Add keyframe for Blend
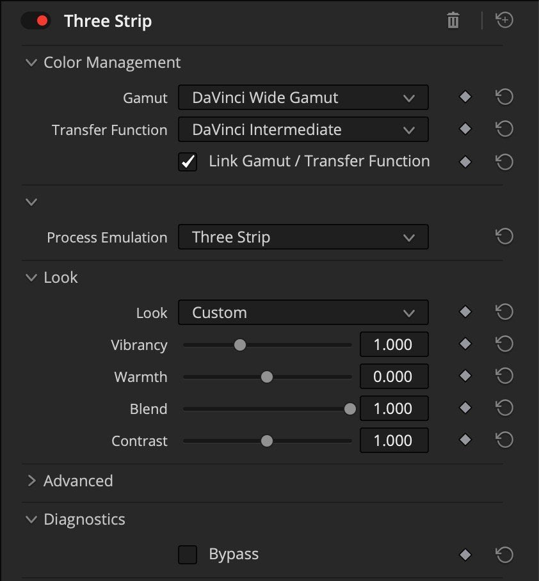Image resolution: width=539 pixels, height=581 pixels. pyautogui.click(x=465, y=408)
